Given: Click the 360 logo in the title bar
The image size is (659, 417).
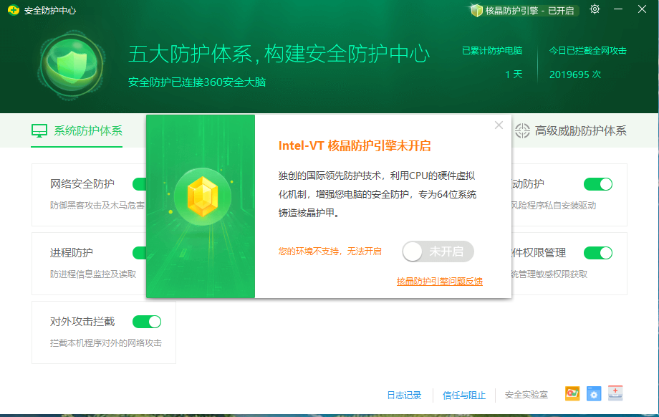Looking at the screenshot, I should coord(13,10).
